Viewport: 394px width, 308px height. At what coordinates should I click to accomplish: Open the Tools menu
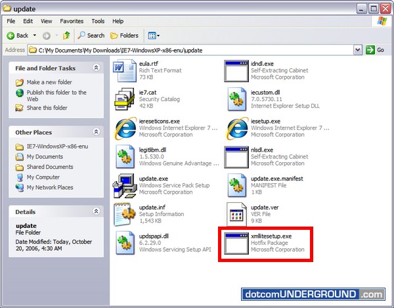pyautogui.click(x=98, y=21)
